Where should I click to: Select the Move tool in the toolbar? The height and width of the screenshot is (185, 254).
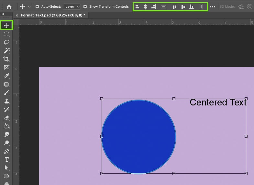tap(6, 25)
